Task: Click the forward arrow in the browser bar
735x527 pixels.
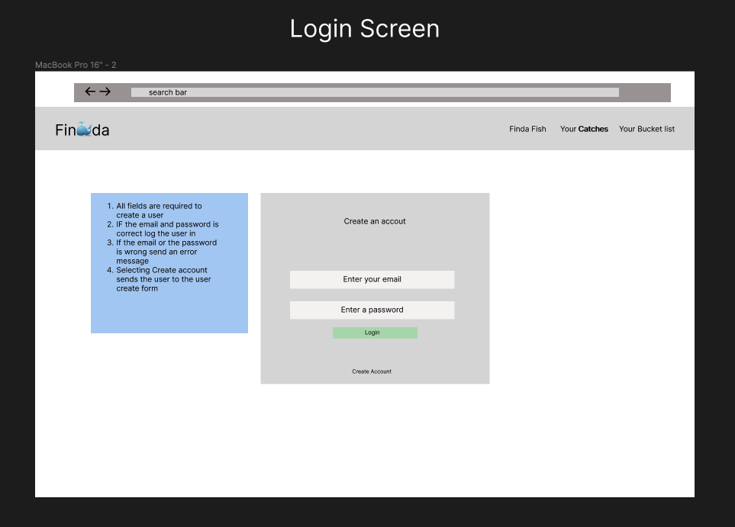Action: click(x=105, y=92)
